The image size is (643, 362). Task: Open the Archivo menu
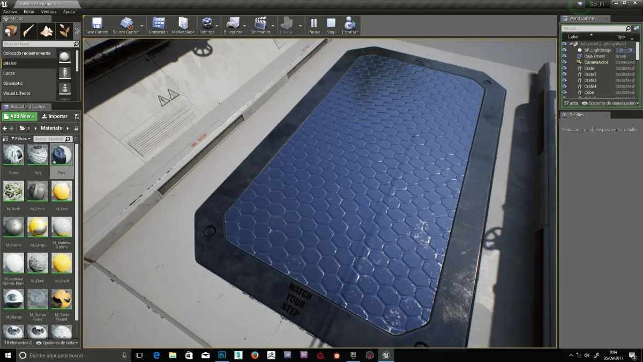pos(10,11)
